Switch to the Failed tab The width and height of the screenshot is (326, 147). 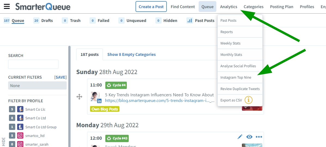[99, 21]
